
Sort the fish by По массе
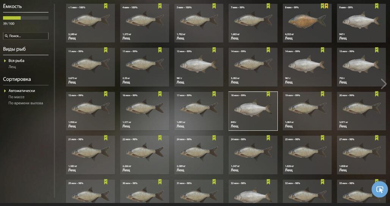click(16, 97)
